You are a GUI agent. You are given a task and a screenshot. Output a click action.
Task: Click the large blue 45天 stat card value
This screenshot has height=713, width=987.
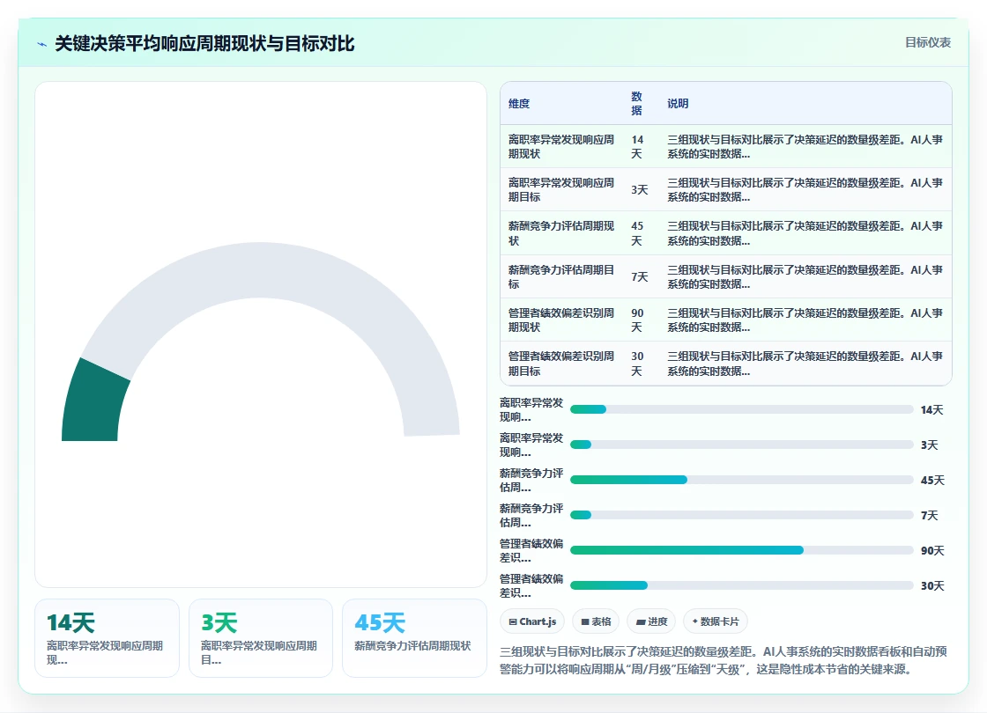tap(380, 623)
